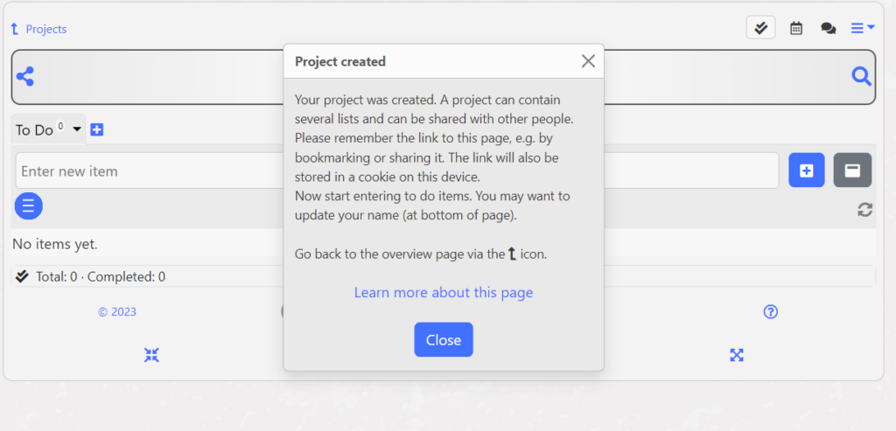Click the search magnifier icon
The image size is (896, 431).
[x=861, y=77]
